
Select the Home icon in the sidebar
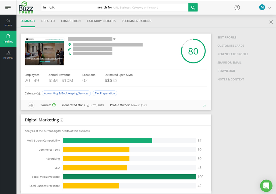click(8, 22)
